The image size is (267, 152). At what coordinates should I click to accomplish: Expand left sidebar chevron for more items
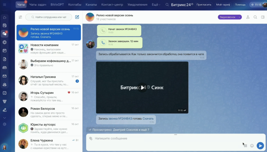tap(4, 118)
